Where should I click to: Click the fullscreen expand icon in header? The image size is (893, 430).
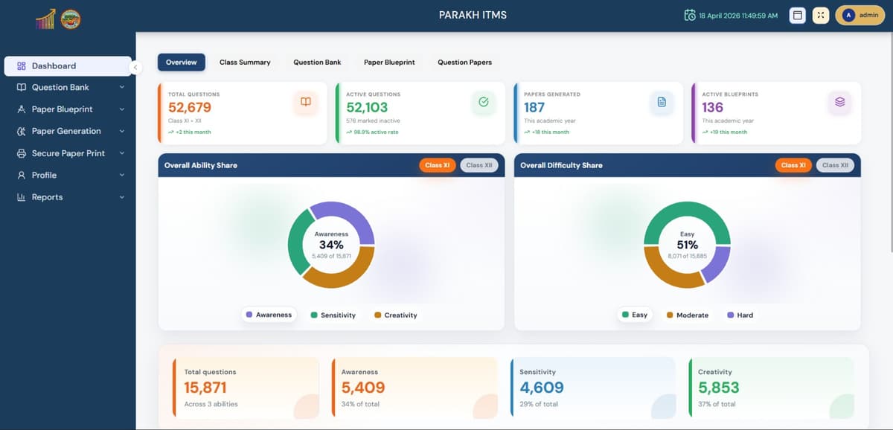click(820, 15)
